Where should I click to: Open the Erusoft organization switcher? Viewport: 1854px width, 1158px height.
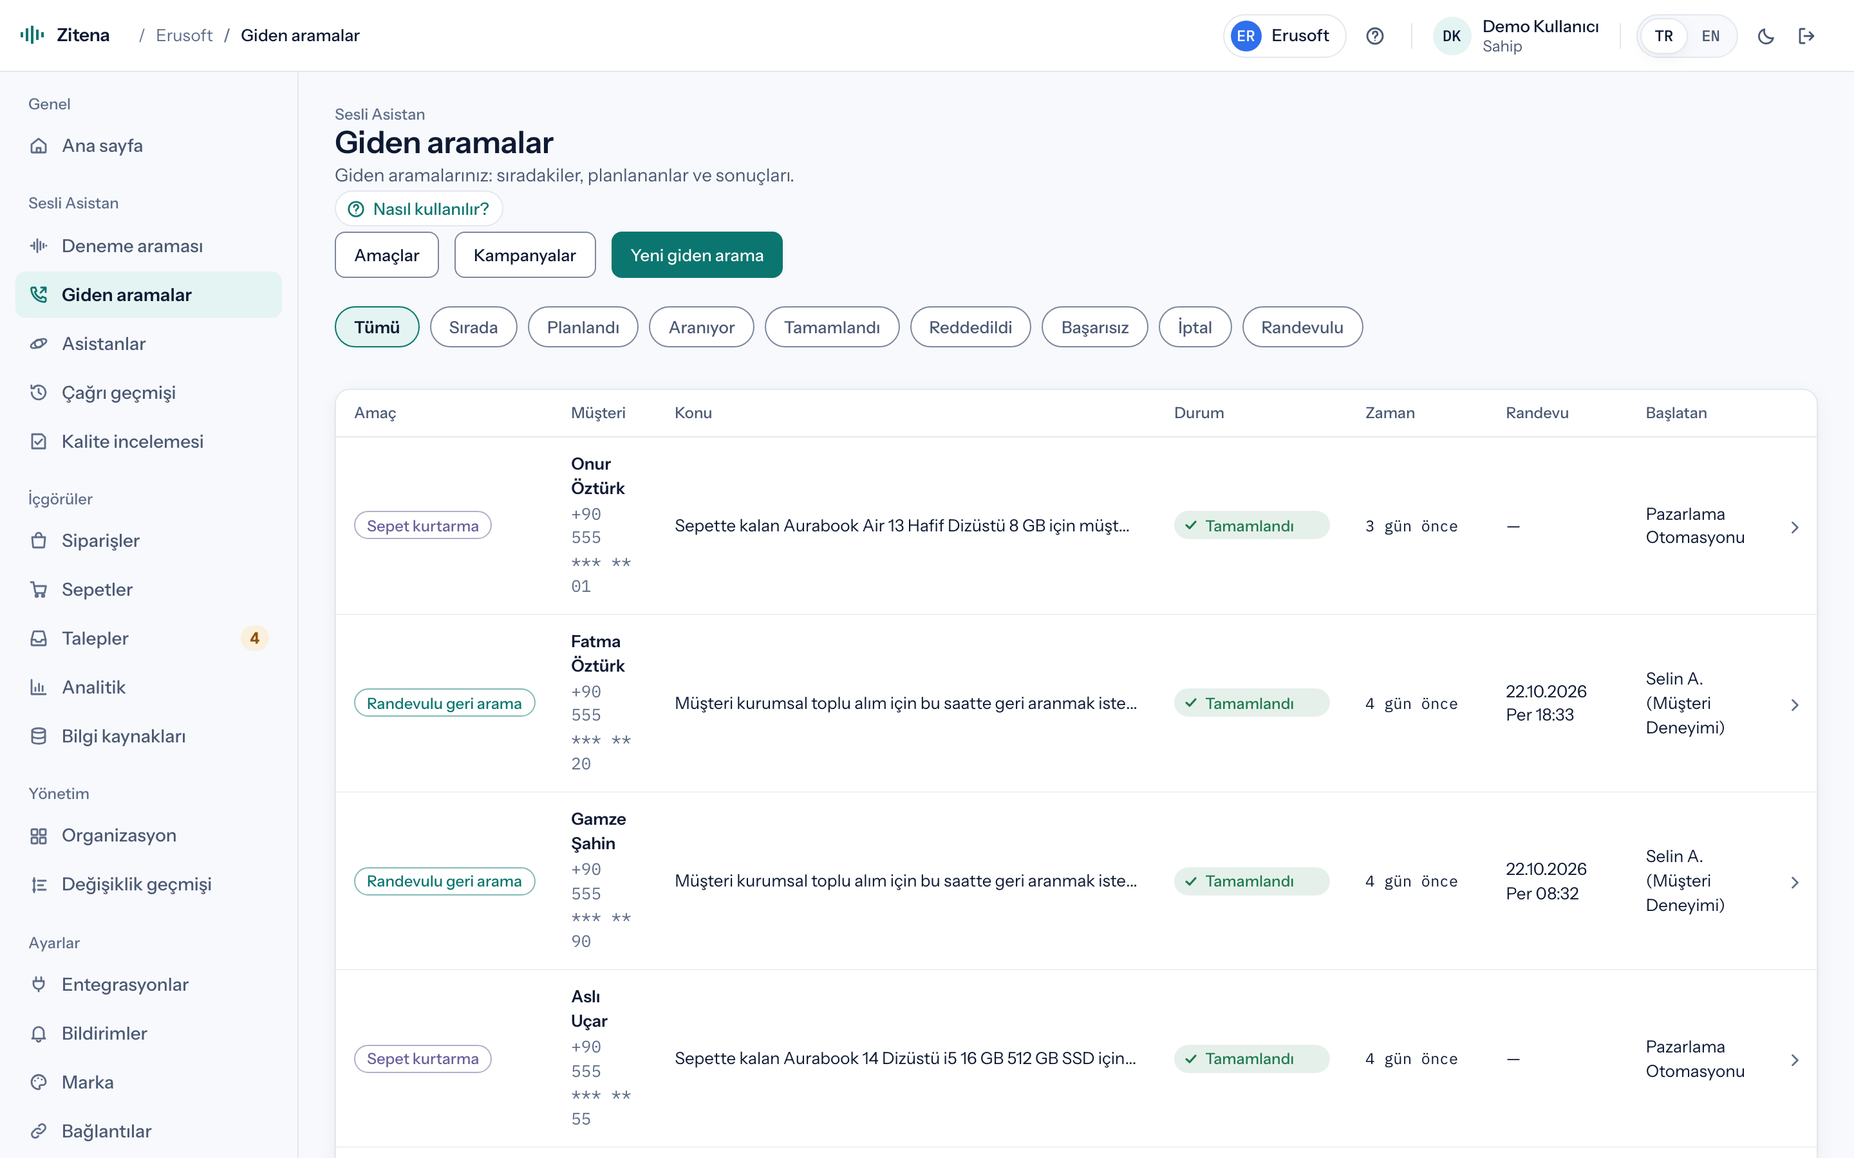pos(1284,36)
